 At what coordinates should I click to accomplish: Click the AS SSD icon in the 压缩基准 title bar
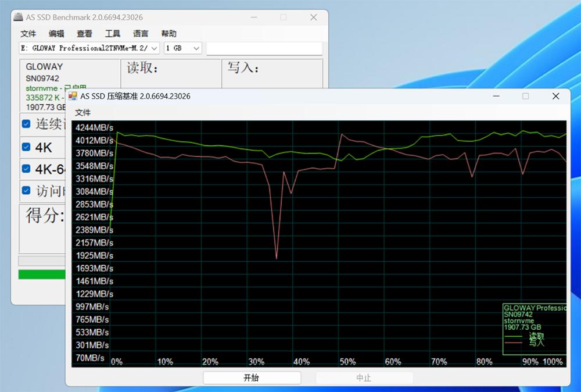73,96
